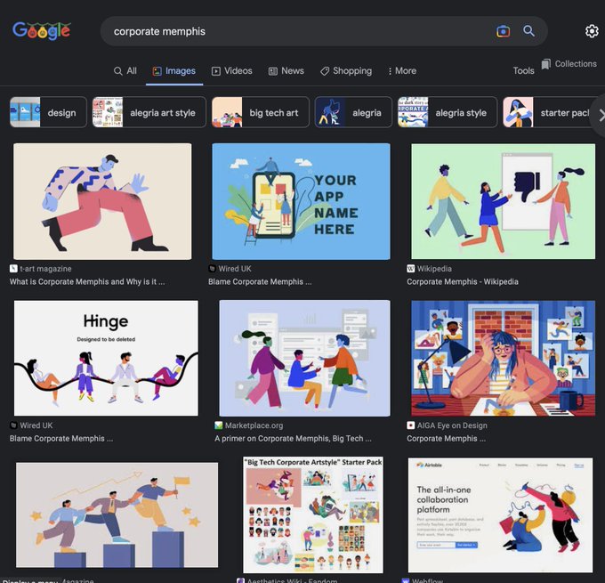Click the t-art magazine source name
The height and width of the screenshot is (583, 605).
[45, 269]
